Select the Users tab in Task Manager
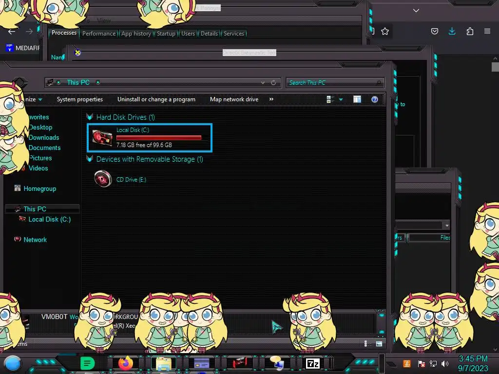This screenshot has width=499, height=374. point(188,34)
